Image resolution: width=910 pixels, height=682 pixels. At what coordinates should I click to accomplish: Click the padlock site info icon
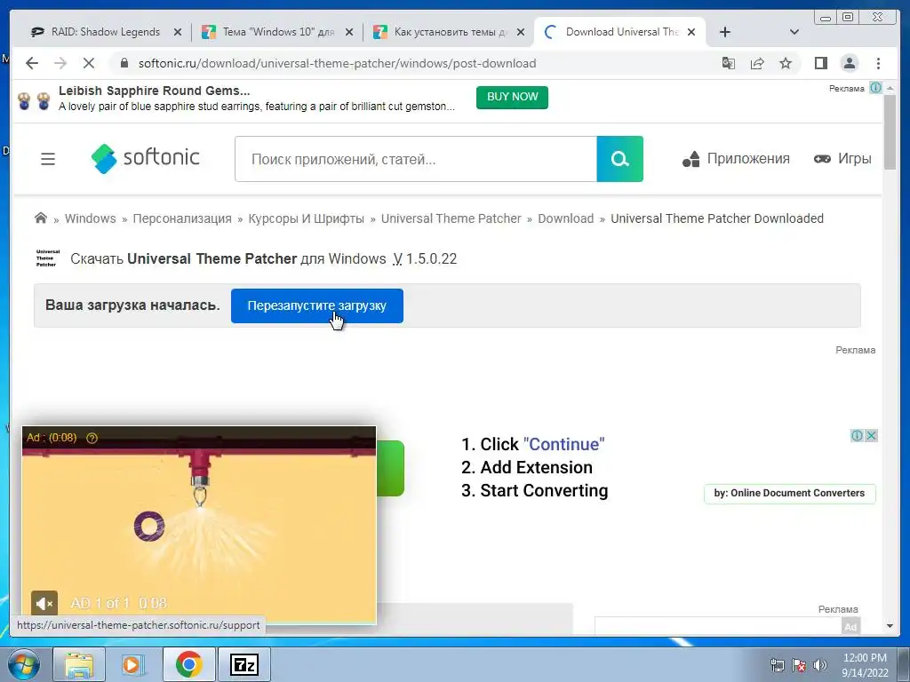[x=124, y=63]
